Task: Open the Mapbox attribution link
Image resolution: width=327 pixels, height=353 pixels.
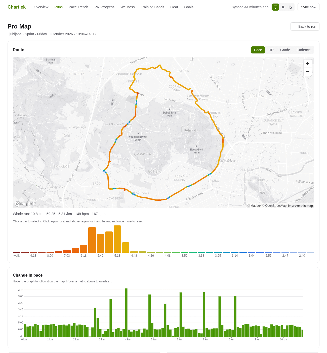Action: coord(254,206)
